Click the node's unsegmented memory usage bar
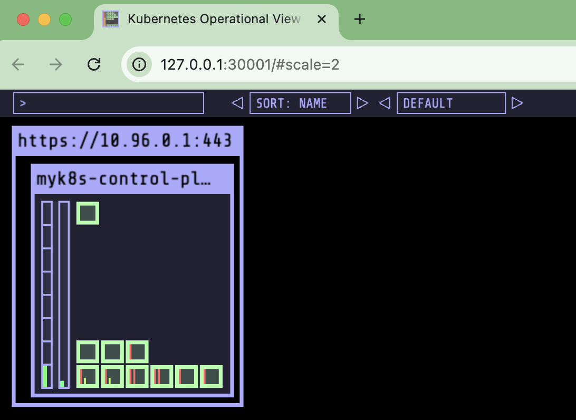The height and width of the screenshot is (420, 576). [64, 295]
